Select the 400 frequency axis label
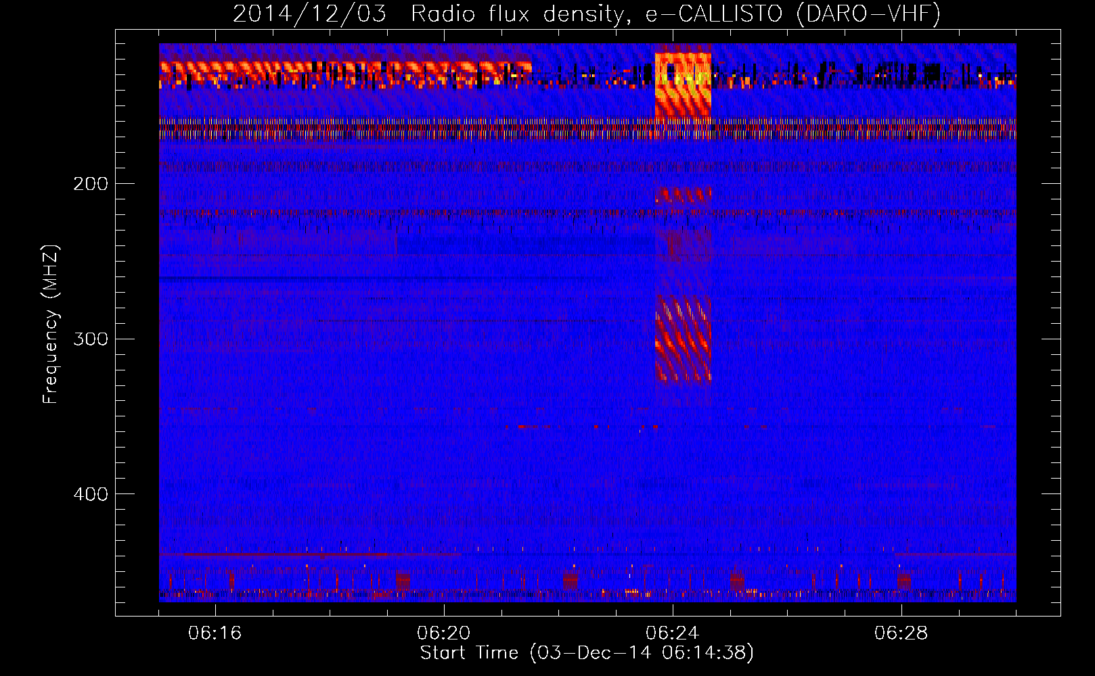 pos(91,494)
